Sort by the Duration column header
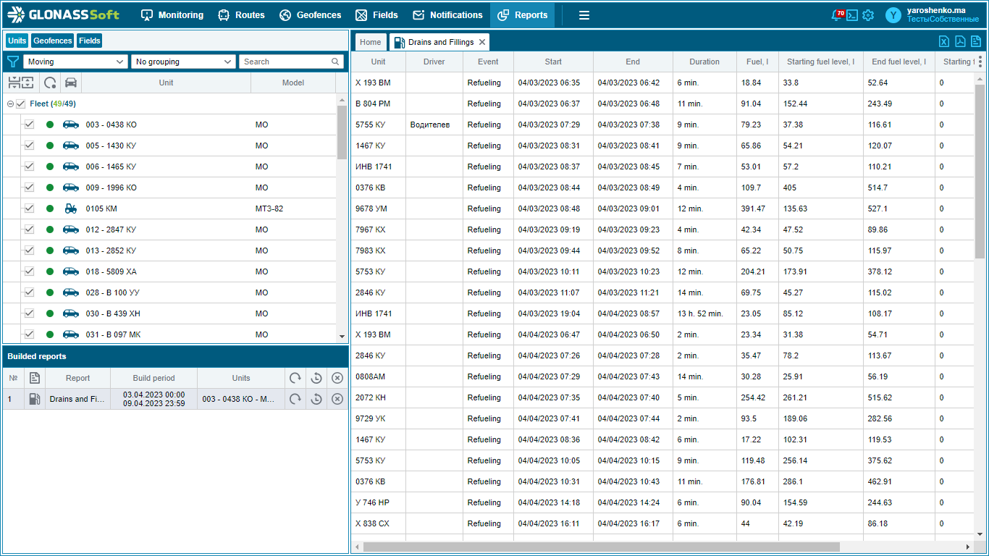Image resolution: width=989 pixels, height=556 pixels. 704,62
